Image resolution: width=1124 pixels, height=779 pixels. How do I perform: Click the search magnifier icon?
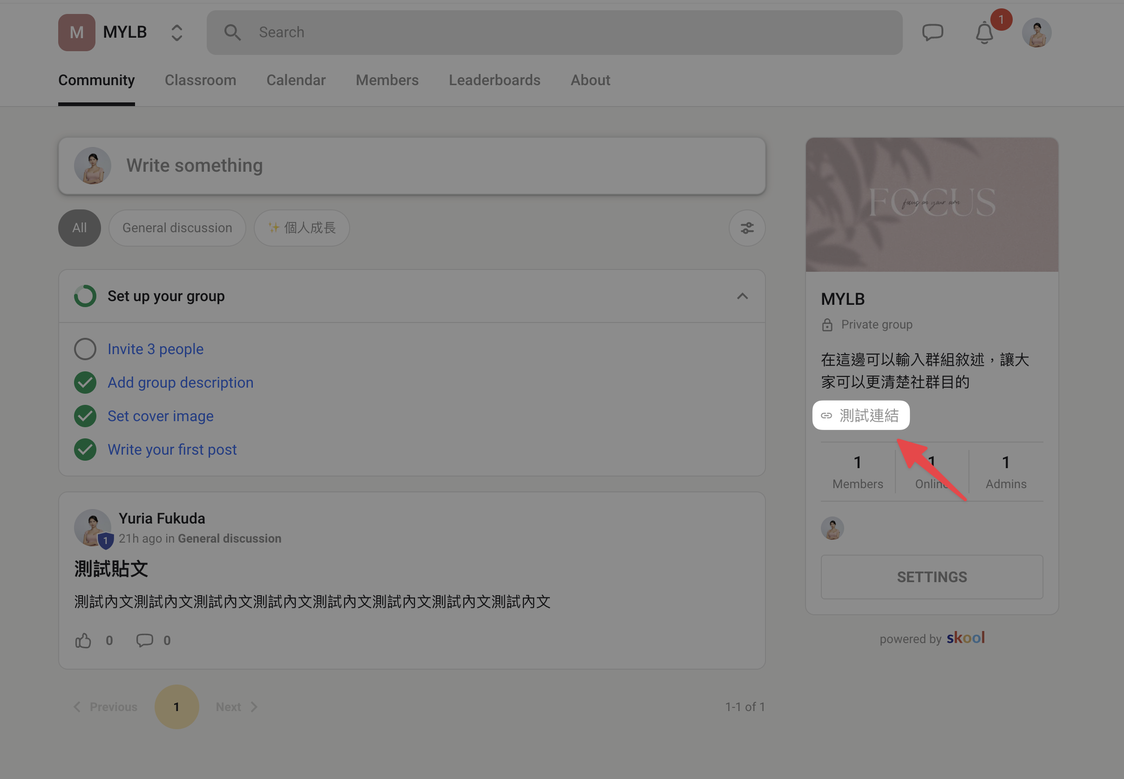(232, 33)
